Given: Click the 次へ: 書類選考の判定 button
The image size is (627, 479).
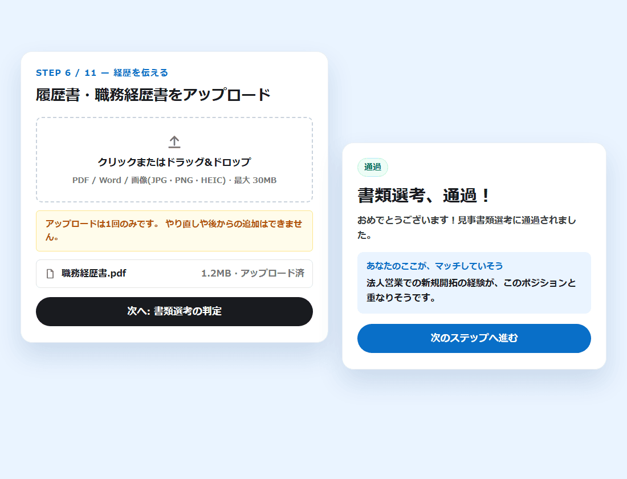Looking at the screenshot, I should point(174,311).
